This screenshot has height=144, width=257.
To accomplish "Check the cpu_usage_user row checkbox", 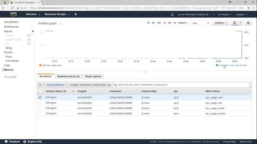I will coord(40,97).
